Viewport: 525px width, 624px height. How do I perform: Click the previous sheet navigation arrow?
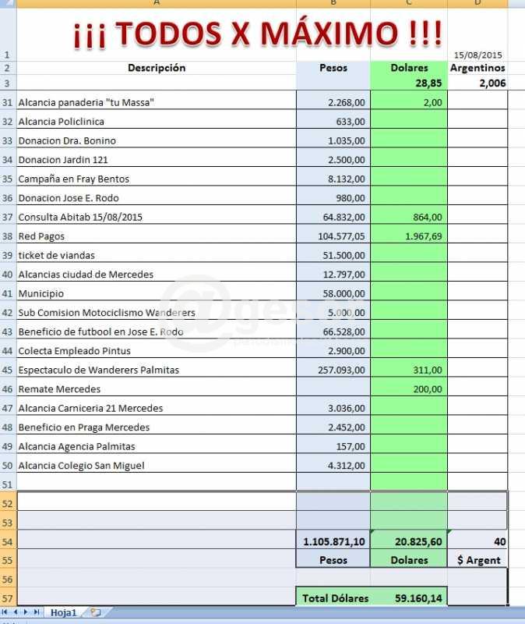pos(16,613)
